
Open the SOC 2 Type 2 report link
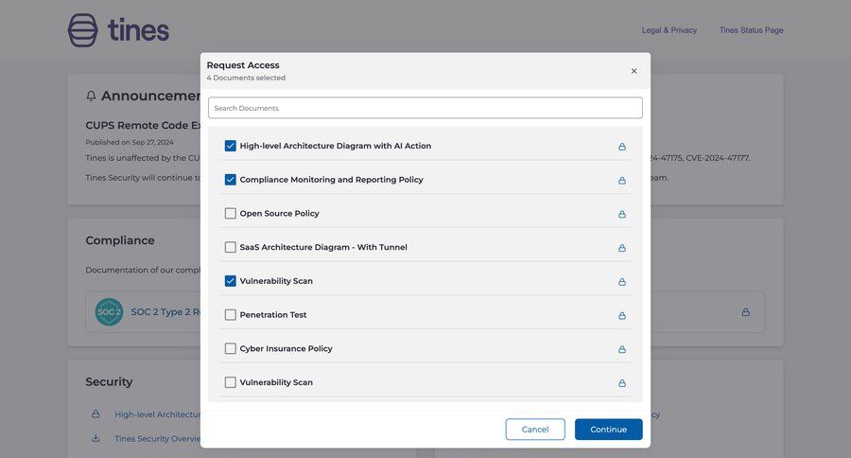point(165,312)
